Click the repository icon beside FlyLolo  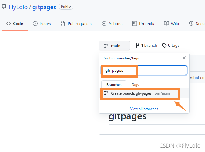click(x=4, y=7)
